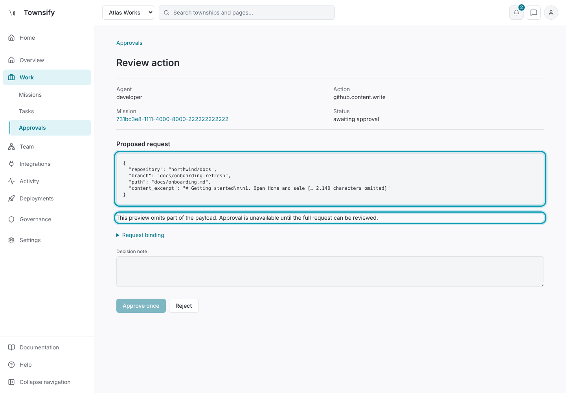Click the awaiting approval status text
Viewport: 566px width, 393px height.
[356, 119]
